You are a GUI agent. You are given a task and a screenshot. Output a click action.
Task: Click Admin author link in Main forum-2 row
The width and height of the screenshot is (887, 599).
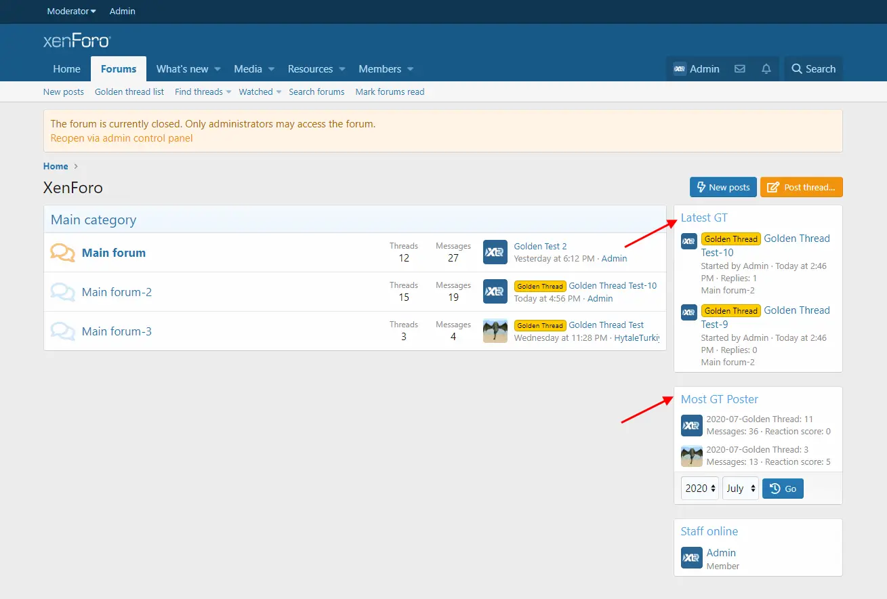coord(600,298)
